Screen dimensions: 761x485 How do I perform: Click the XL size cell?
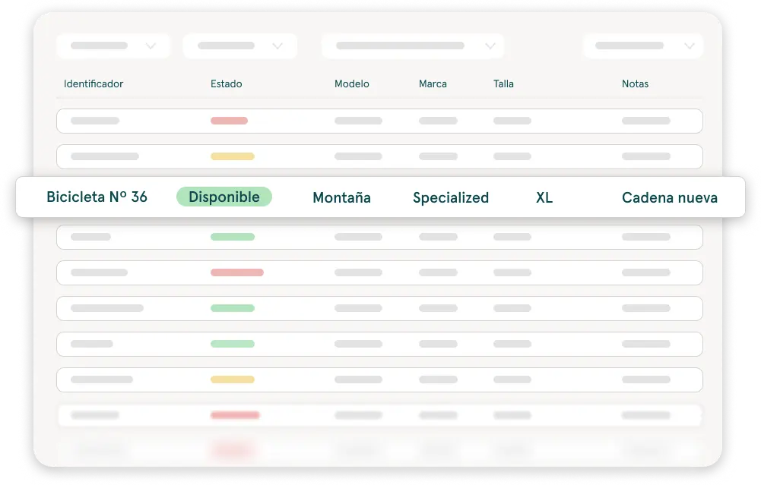[x=544, y=197]
